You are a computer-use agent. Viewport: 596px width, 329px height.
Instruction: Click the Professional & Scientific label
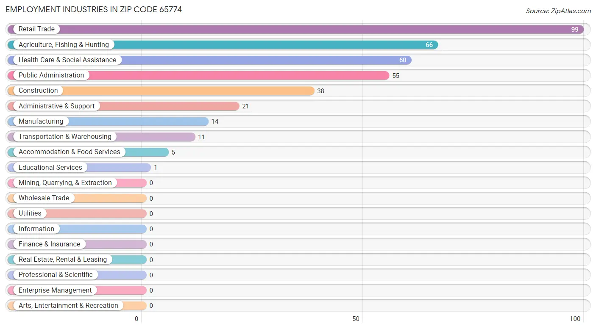click(x=56, y=274)
